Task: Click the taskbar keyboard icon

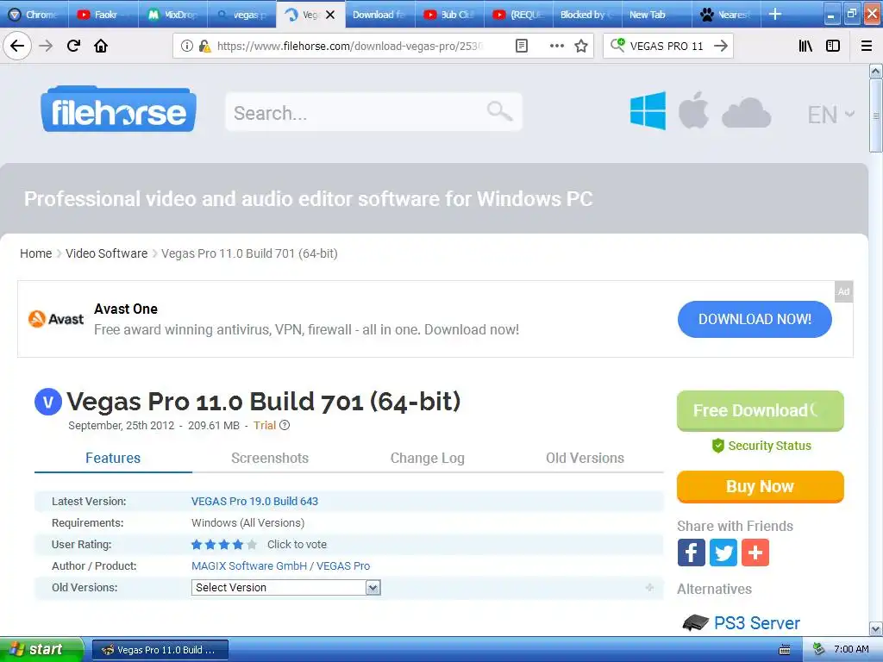Action: pos(785,650)
